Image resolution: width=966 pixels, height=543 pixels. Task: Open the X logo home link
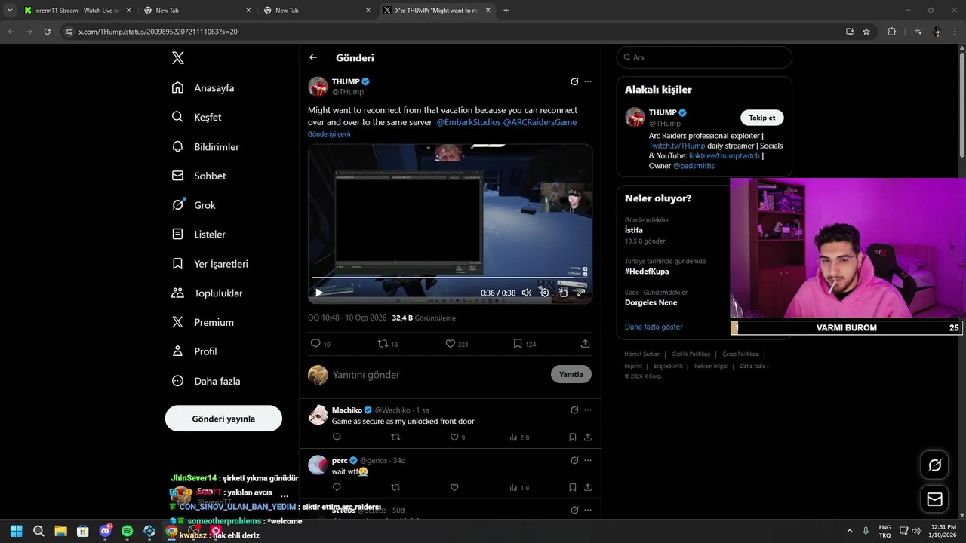177,58
